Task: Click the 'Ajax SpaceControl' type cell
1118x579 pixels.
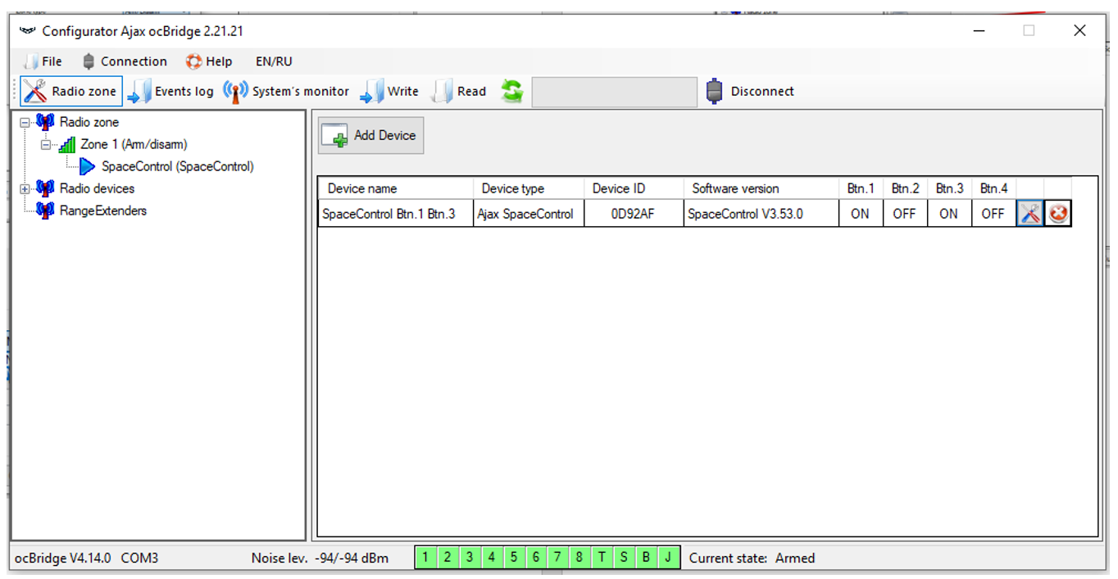Action: 529,214
